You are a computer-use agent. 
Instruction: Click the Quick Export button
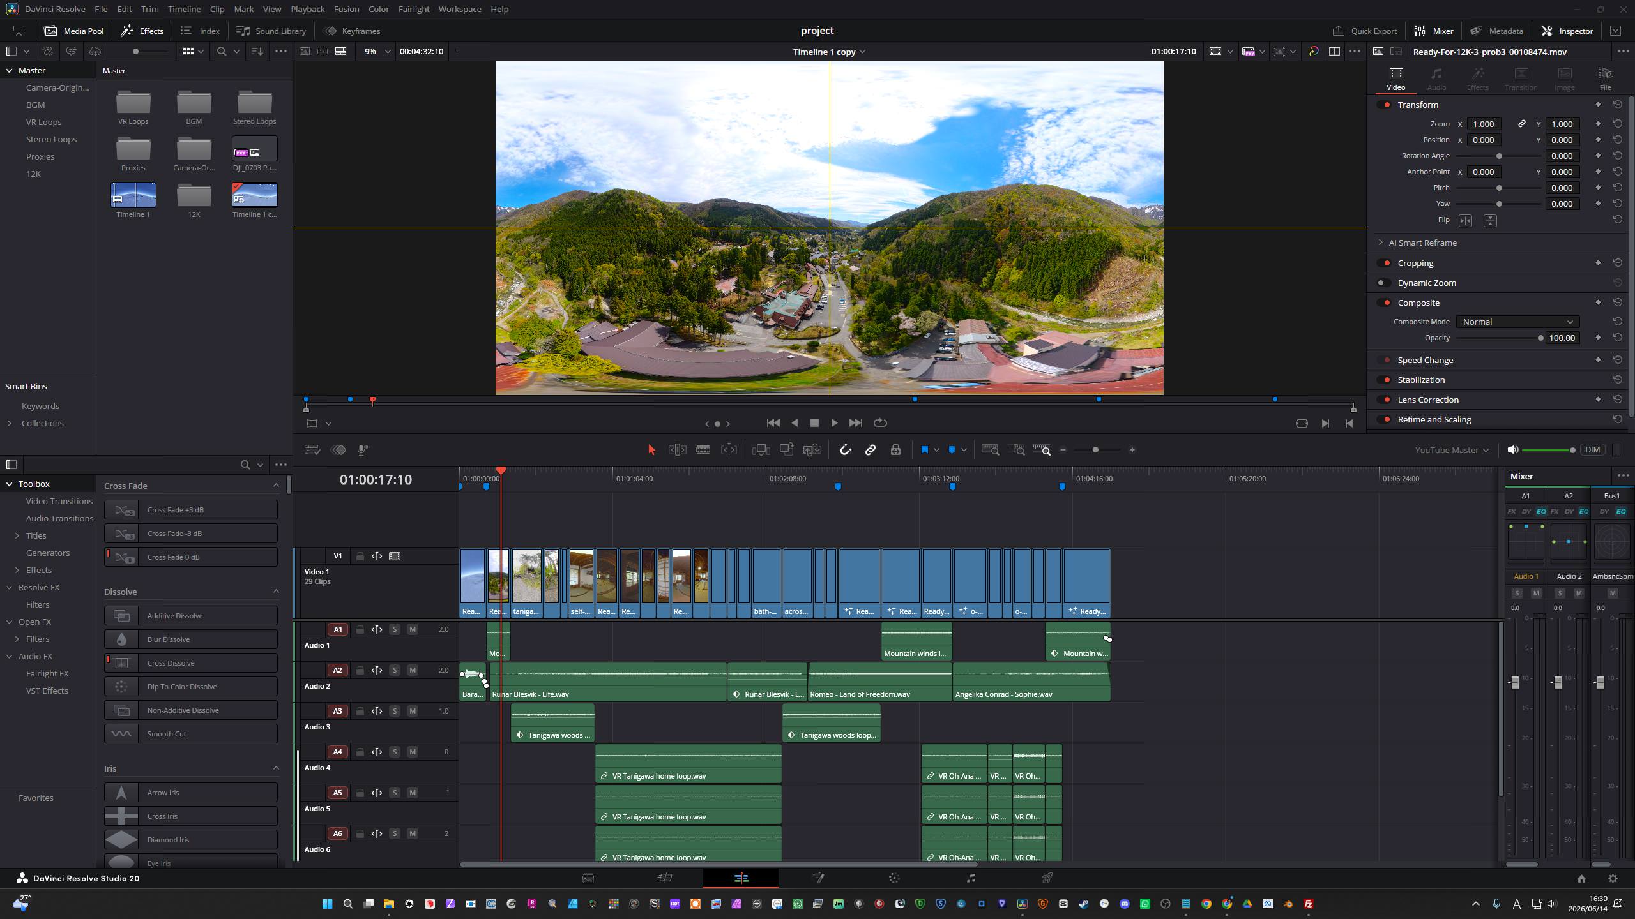point(1365,31)
